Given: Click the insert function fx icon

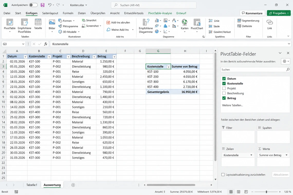Looking at the screenshot, I should coord(45,44).
